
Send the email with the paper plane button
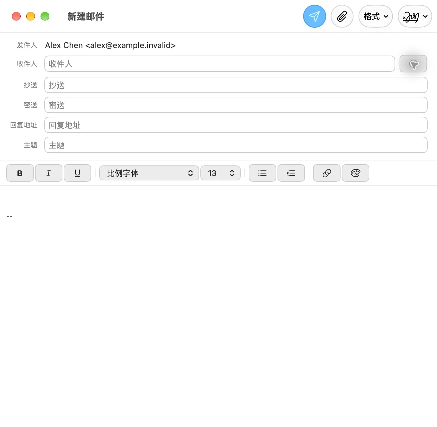tap(314, 16)
